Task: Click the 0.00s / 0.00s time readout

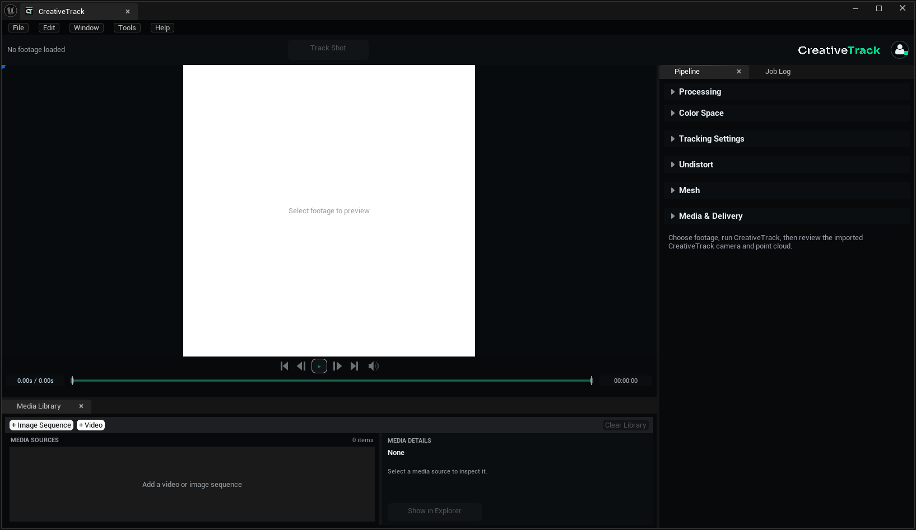Action: click(35, 381)
